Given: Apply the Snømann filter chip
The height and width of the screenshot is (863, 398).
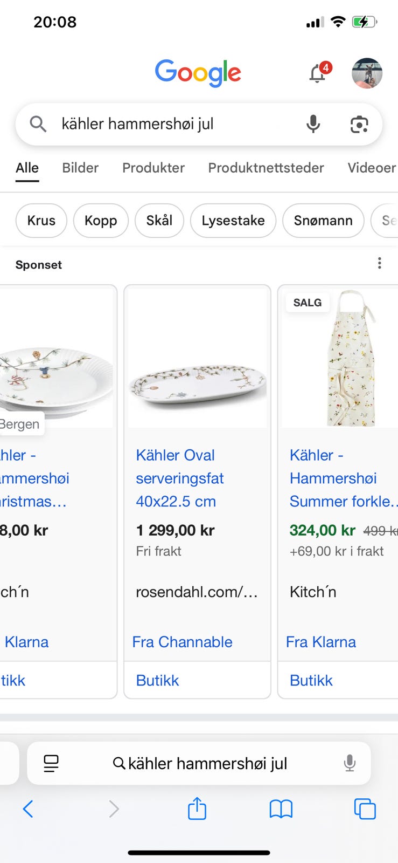Looking at the screenshot, I should point(323,221).
